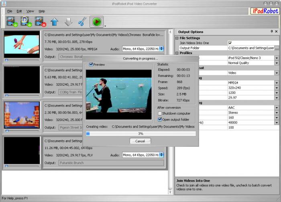This screenshot has height=202, width=281.
Task: Move the video down with the gray arrow
Action: coord(68,22)
